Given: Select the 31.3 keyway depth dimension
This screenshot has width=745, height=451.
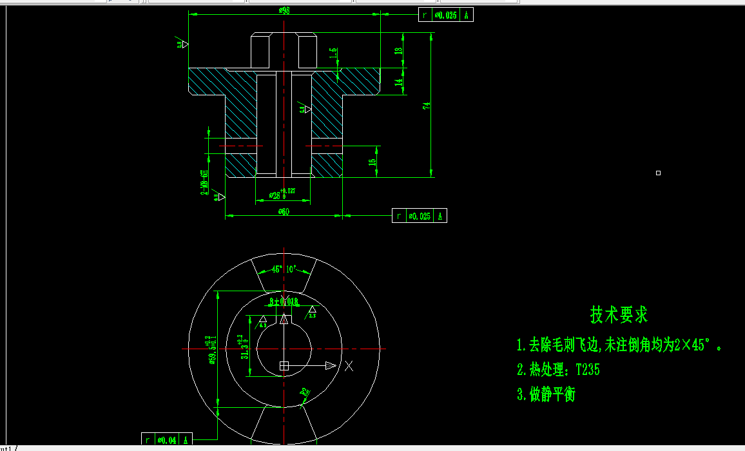Looking at the screenshot, I should [242, 347].
